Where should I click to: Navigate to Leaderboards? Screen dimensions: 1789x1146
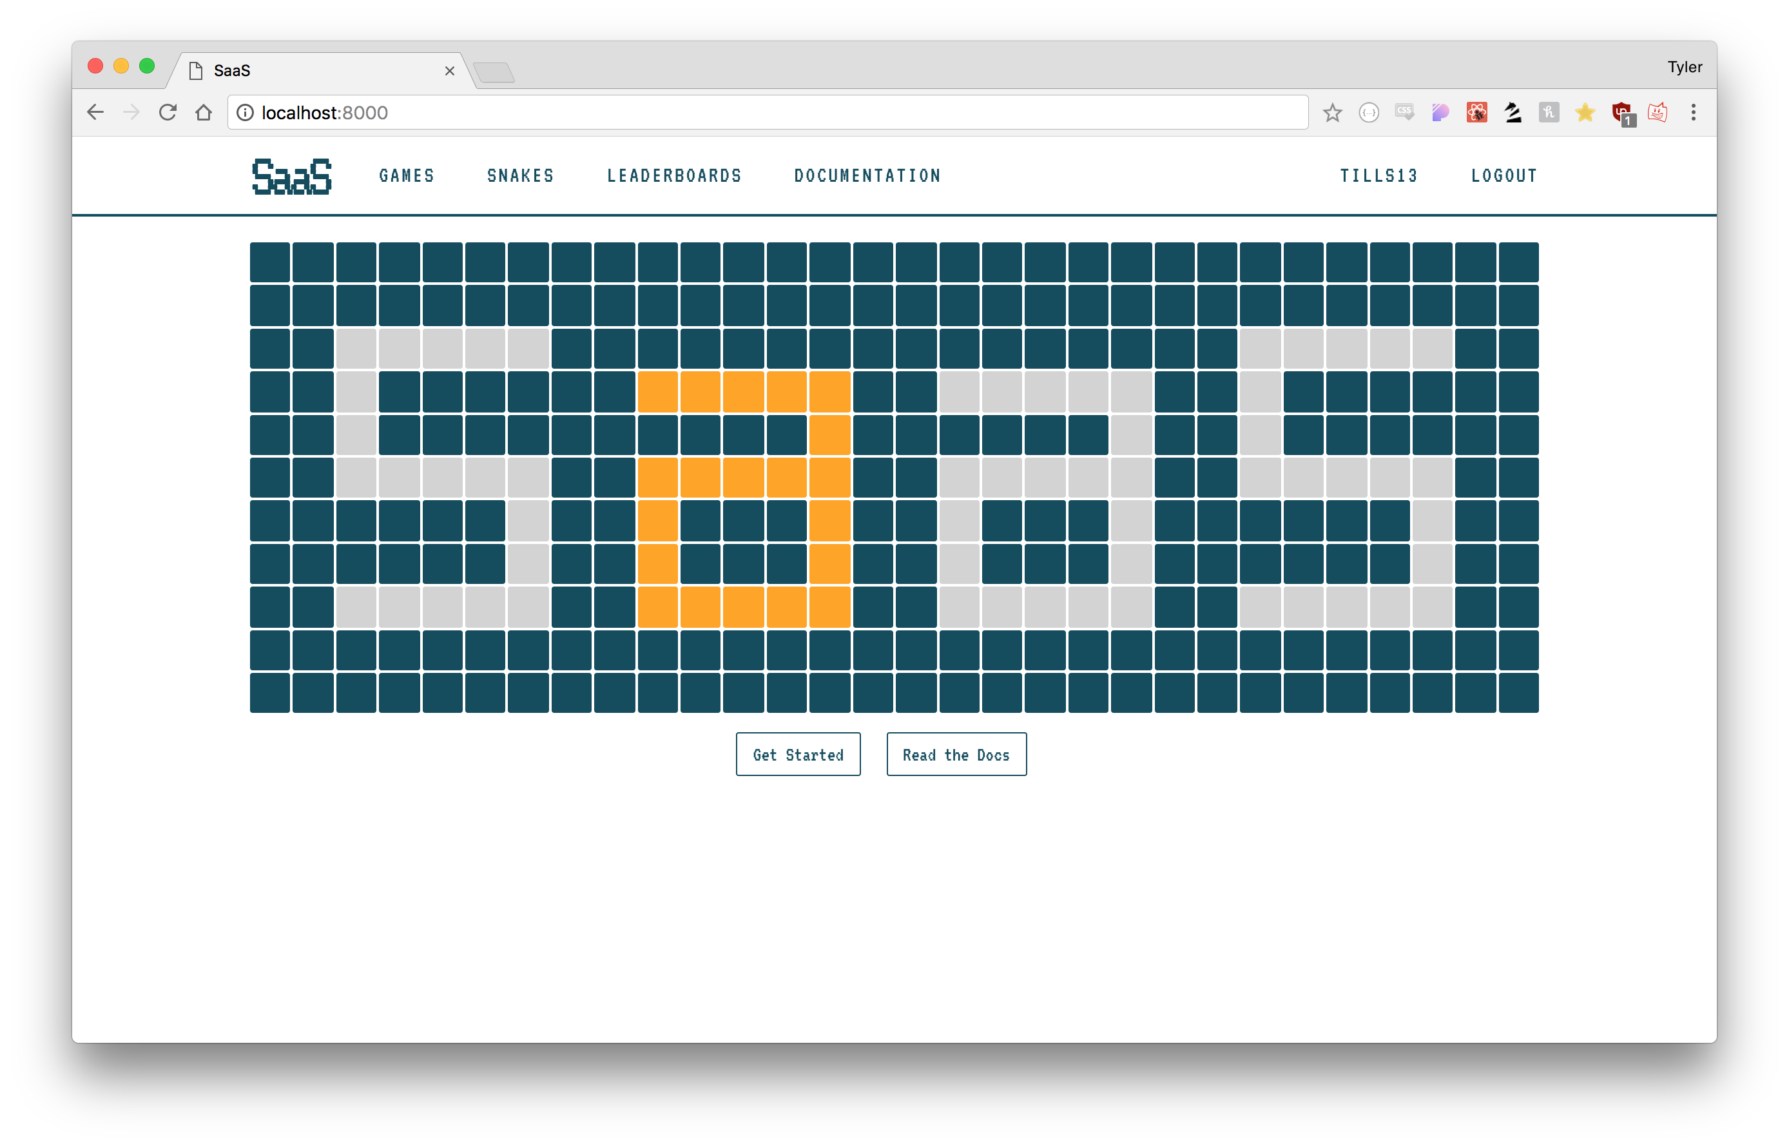[675, 175]
